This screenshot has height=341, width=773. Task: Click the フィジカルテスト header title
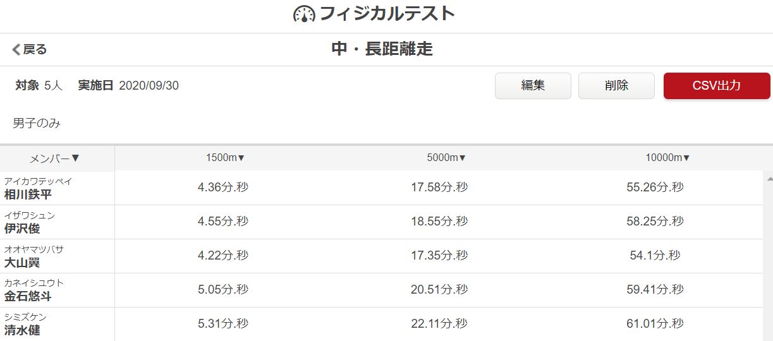point(387,14)
